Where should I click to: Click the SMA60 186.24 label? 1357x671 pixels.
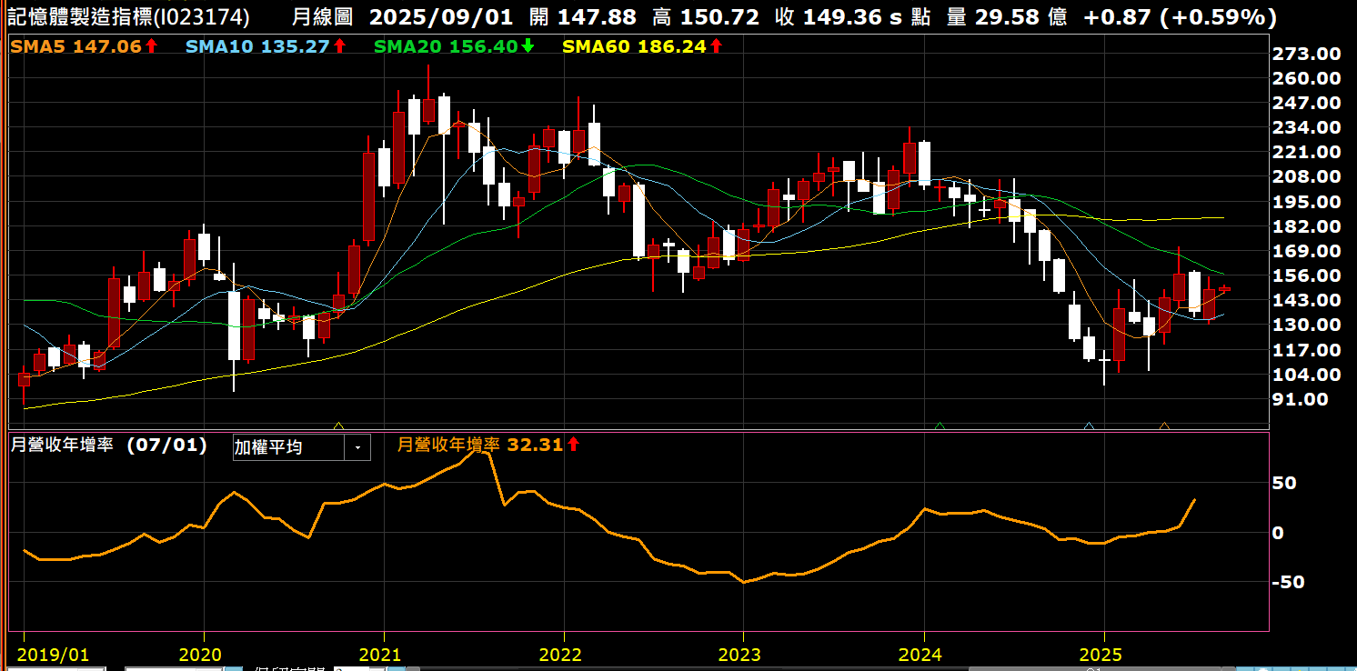[634, 45]
